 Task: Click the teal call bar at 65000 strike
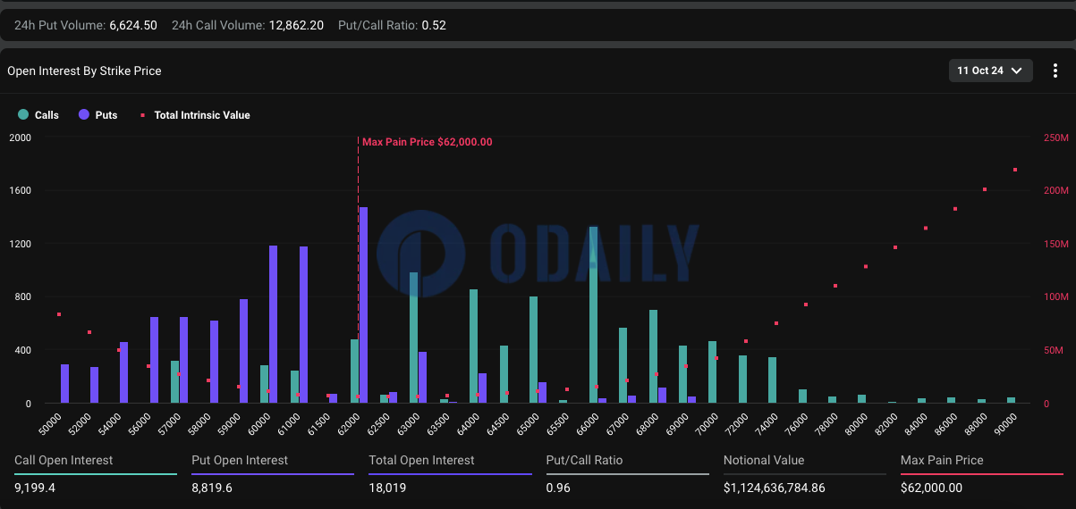533,350
